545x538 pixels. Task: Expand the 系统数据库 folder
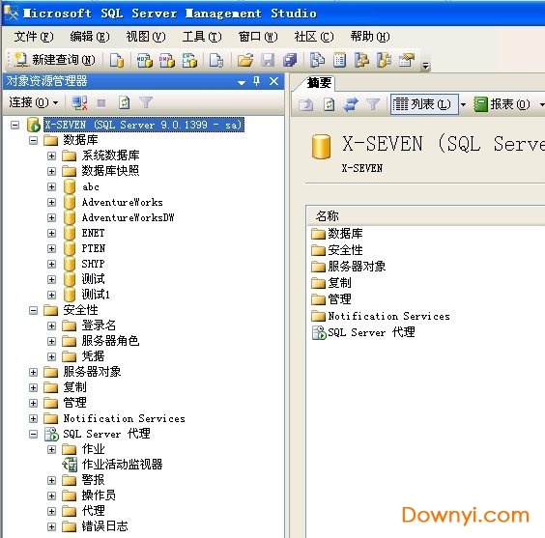tap(52, 156)
